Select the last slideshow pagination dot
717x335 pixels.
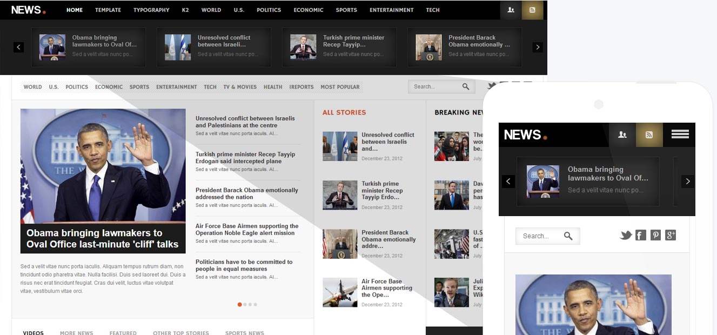click(x=256, y=304)
